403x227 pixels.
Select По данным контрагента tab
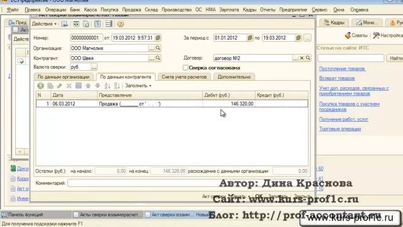pyautogui.click(x=126, y=77)
